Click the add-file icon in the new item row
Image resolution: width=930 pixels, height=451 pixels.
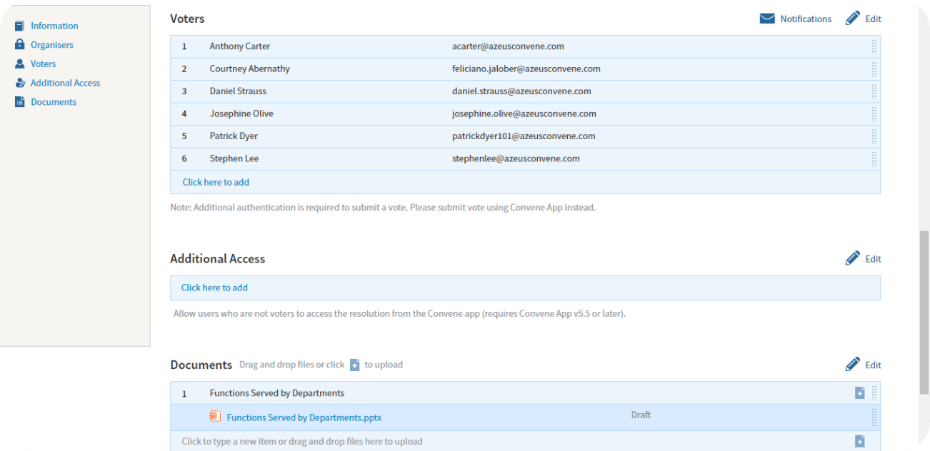pos(860,442)
